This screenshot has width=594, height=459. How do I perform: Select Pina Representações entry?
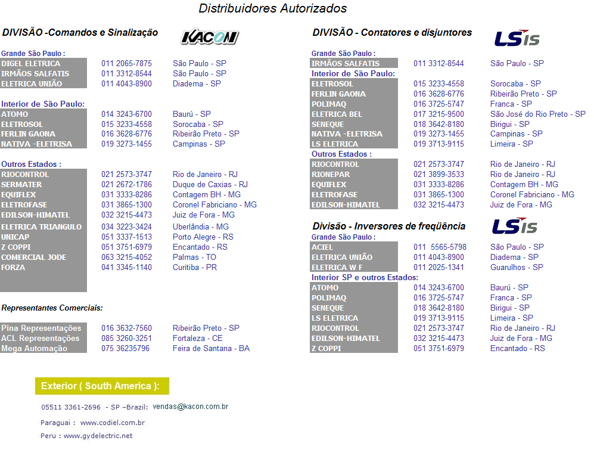point(41,328)
